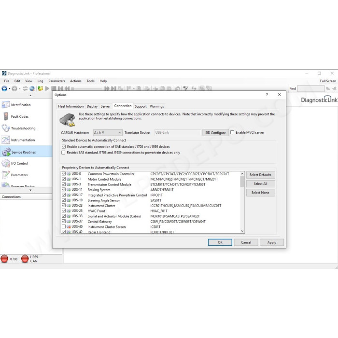The height and width of the screenshot is (338, 338).
Task: Open Identification panel in sidebar
Action: pyautogui.click(x=26, y=105)
